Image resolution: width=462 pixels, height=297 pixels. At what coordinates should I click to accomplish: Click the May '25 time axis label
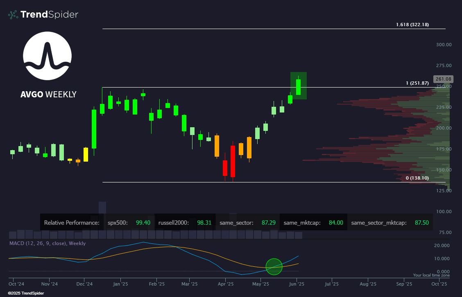pos(261,284)
